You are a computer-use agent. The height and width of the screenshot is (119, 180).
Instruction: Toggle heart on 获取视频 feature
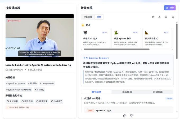click(22, 102)
